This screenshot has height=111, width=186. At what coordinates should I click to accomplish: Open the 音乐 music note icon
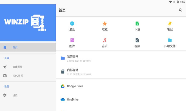[x=105, y=40]
